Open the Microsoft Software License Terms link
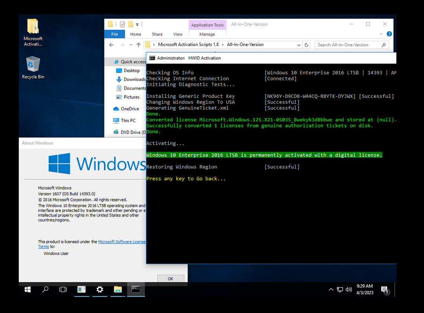The image size is (424, 313). [122, 242]
